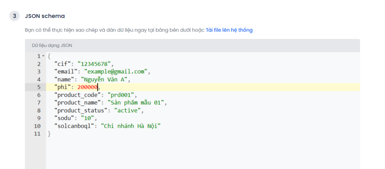Click the red 200000 phi value

tap(88, 87)
